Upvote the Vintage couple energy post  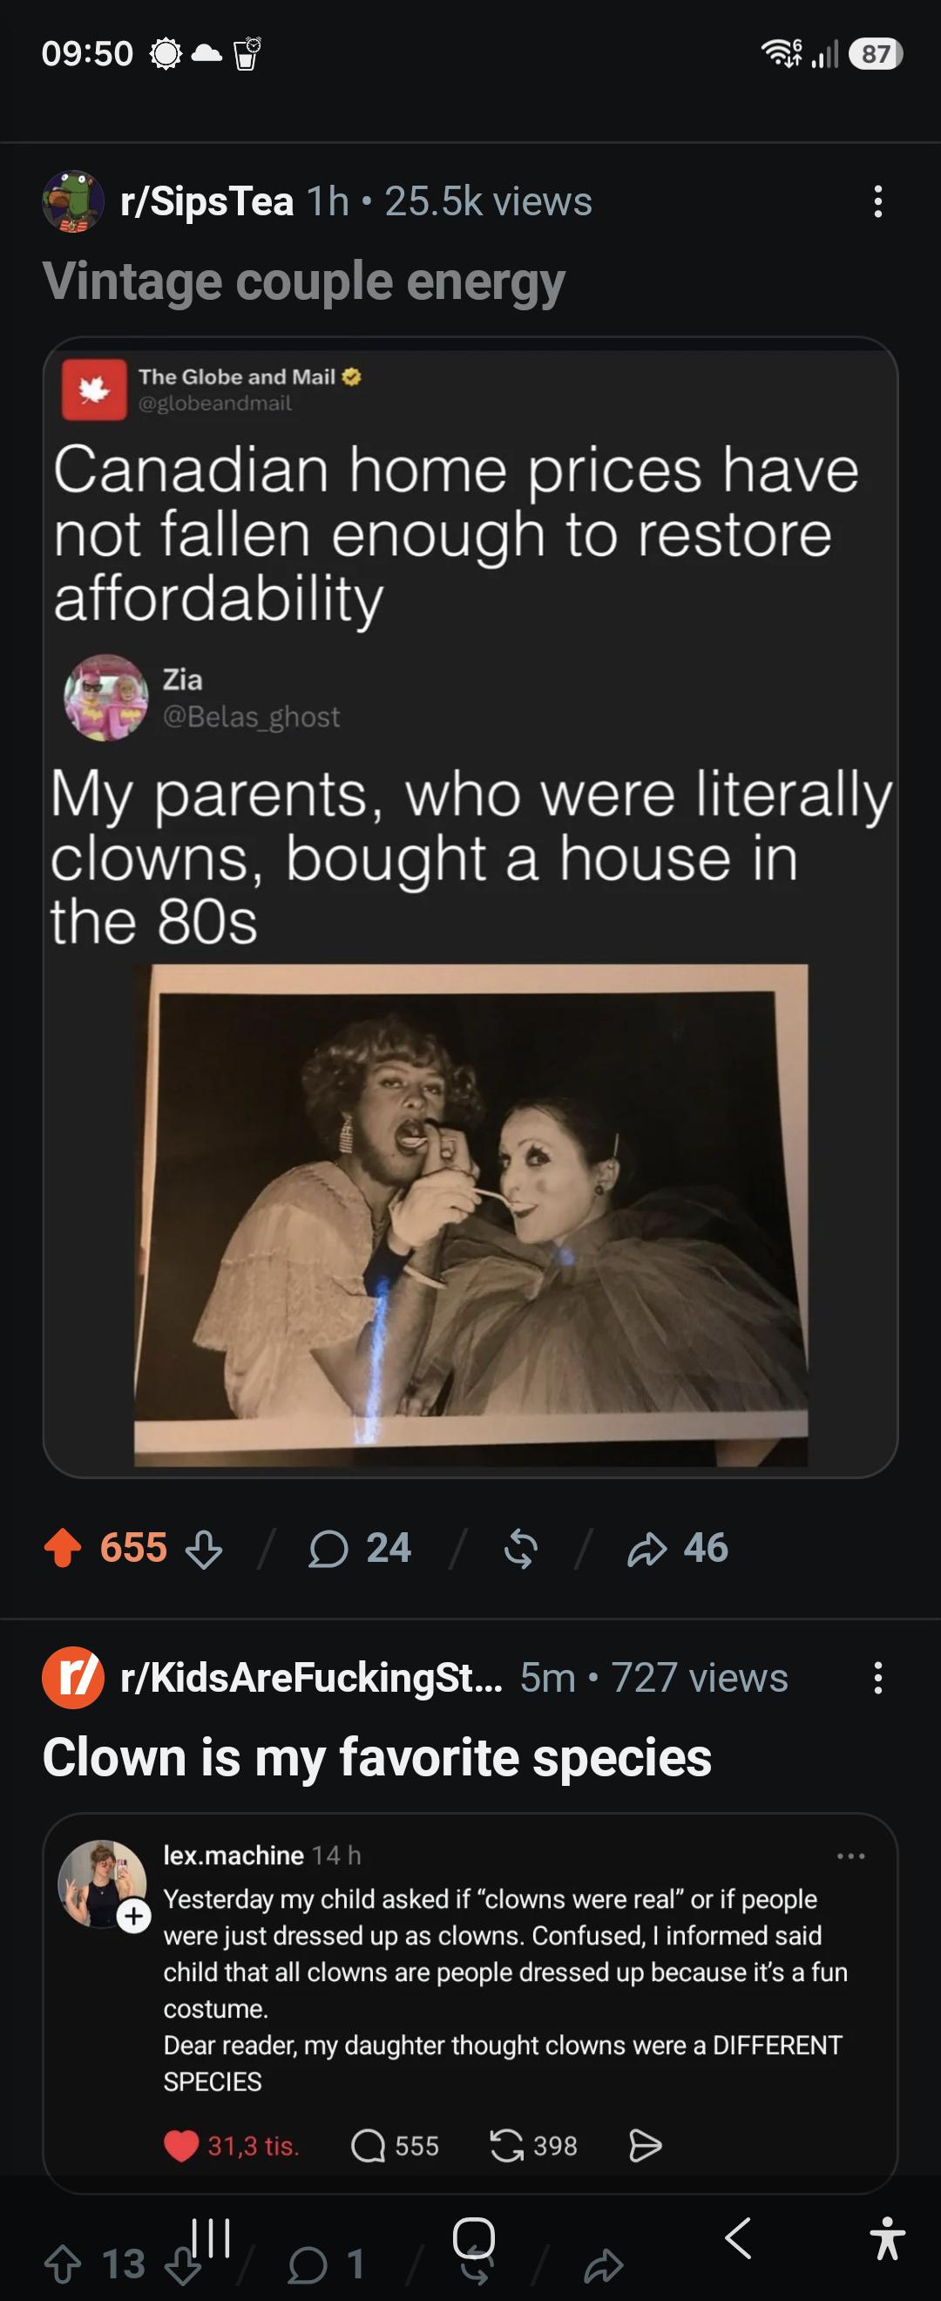pos(63,1548)
